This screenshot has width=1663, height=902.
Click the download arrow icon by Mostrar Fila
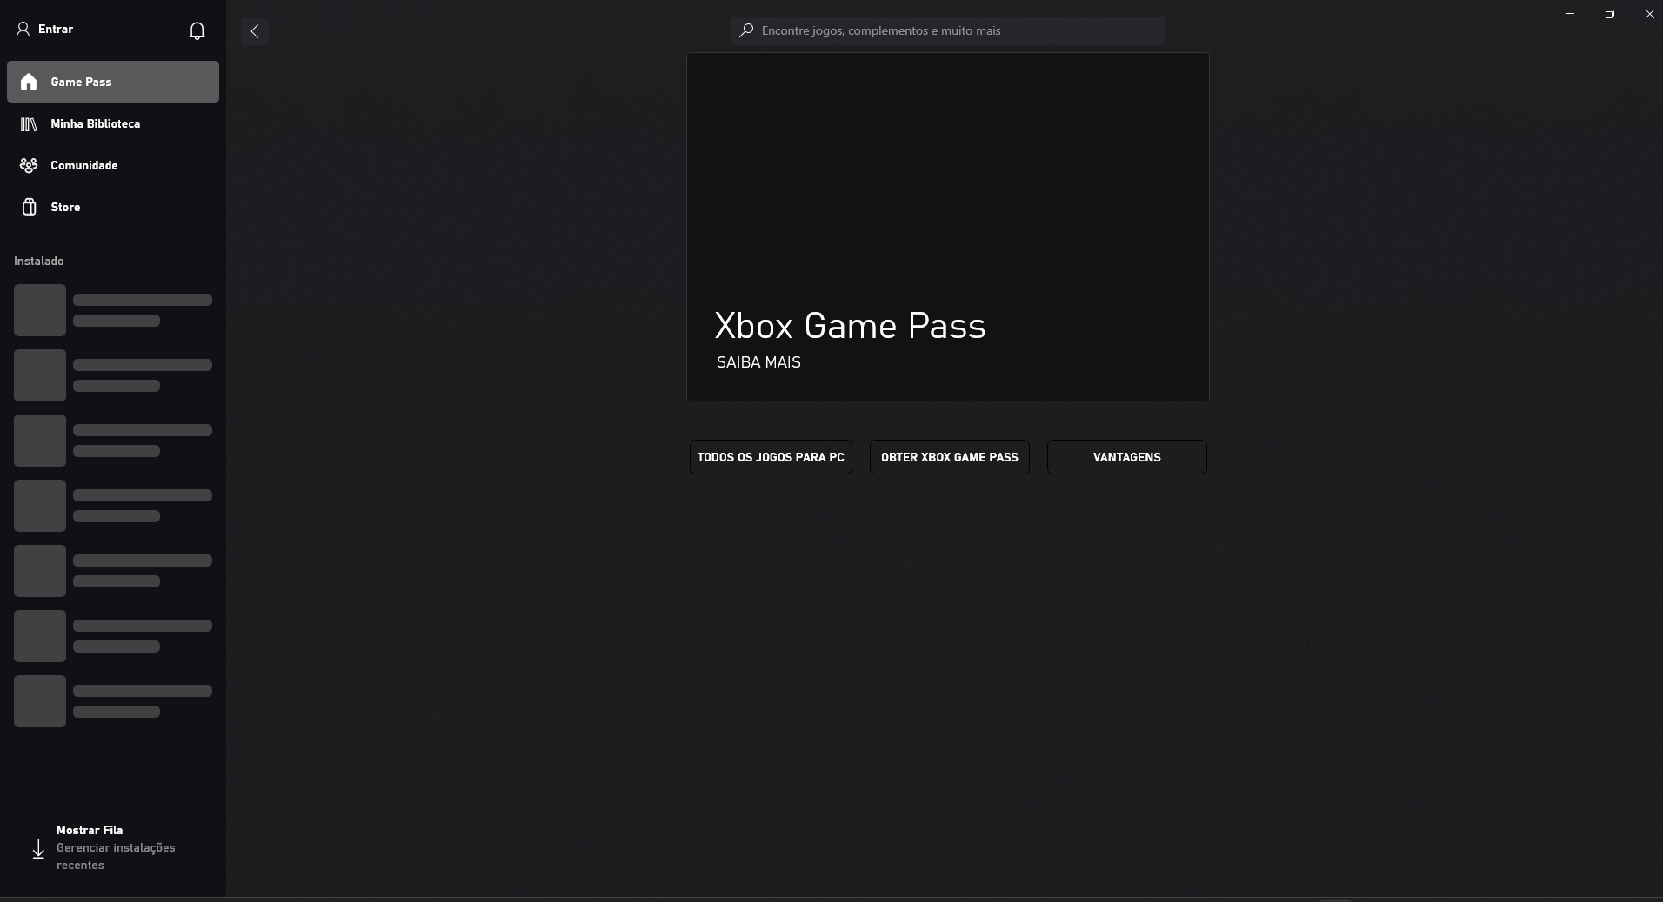(x=38, y=849)
